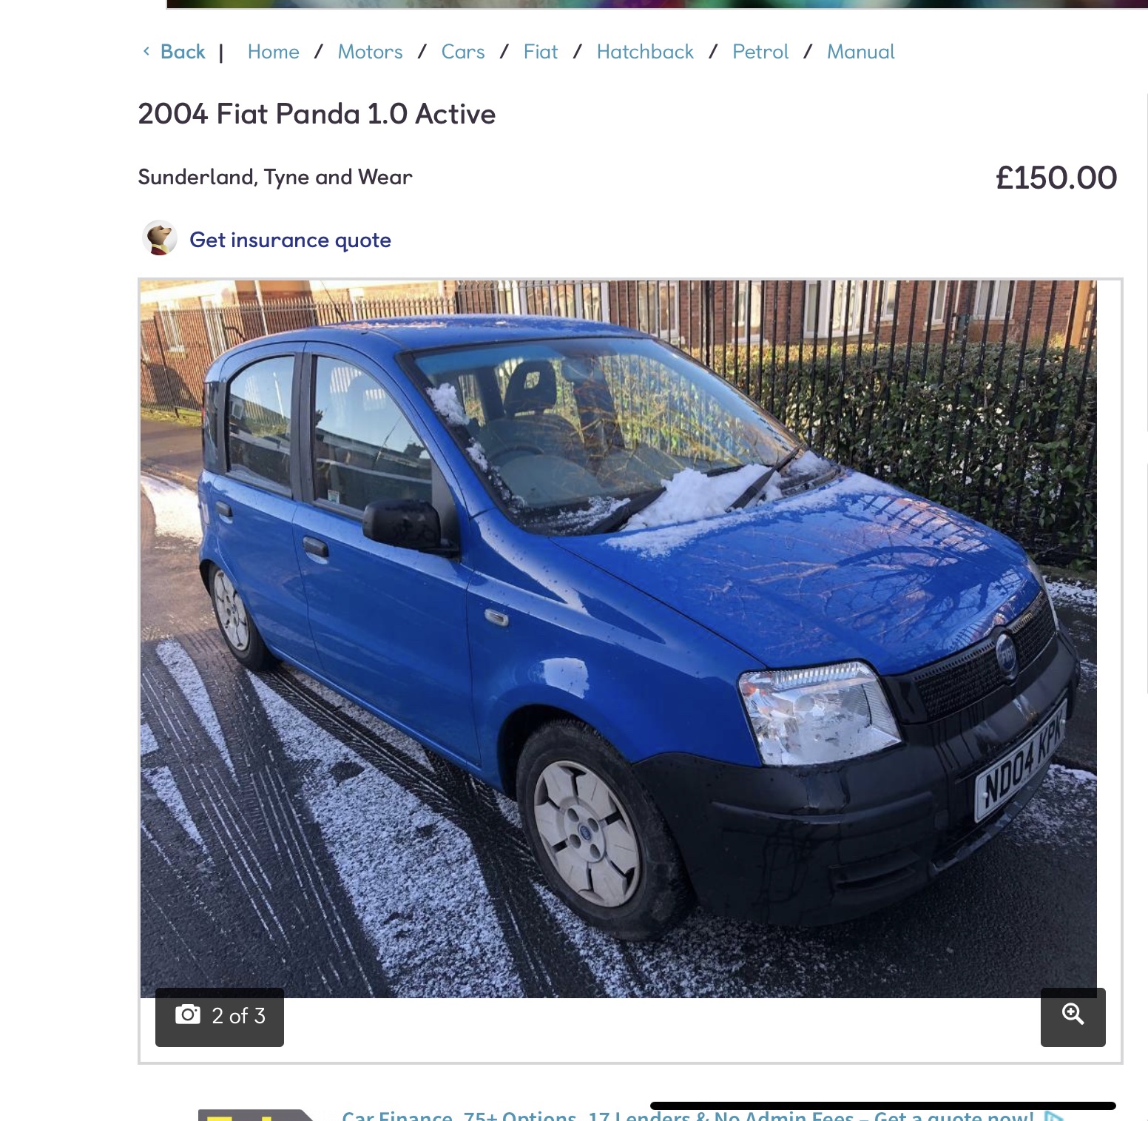Click the yellow advert logo thumbnail
Viewport: 1148px width, 1121px height.
(x=256, y=1115)
